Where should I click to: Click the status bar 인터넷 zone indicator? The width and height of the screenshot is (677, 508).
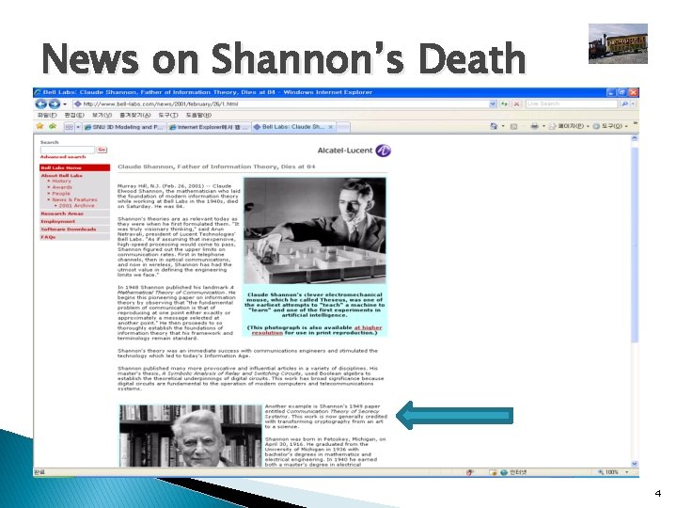[x=513, y=472]
